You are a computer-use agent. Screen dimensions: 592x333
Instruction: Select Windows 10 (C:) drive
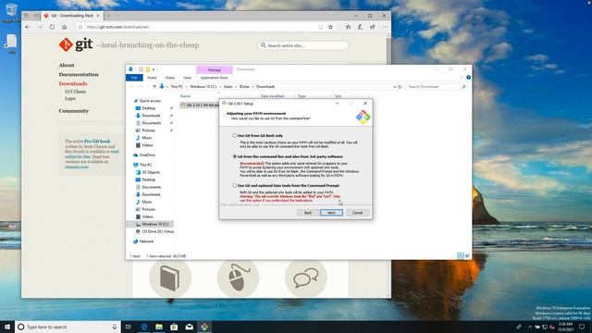click(154, 224)
